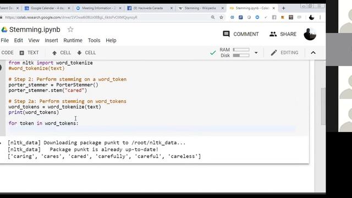The image size is (352, 198).
Task: Click the Google Drive logo icon
Action: [x=4, y=30]
